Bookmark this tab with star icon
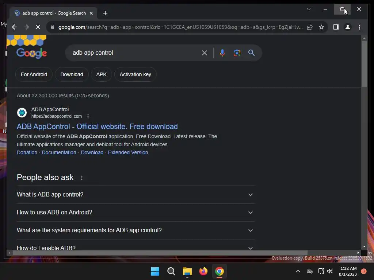The width and height of the screenshot is (374, 280). pyautogui.click(x=321, y=27)
